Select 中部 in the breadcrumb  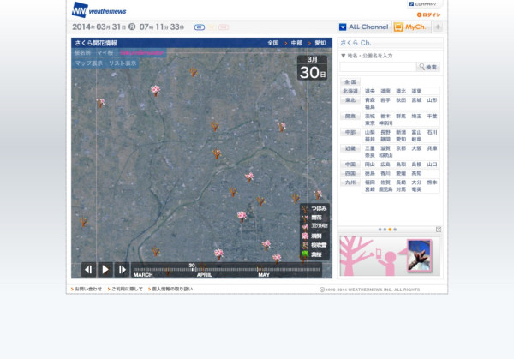pyautogui.click(x=296, y=43)
